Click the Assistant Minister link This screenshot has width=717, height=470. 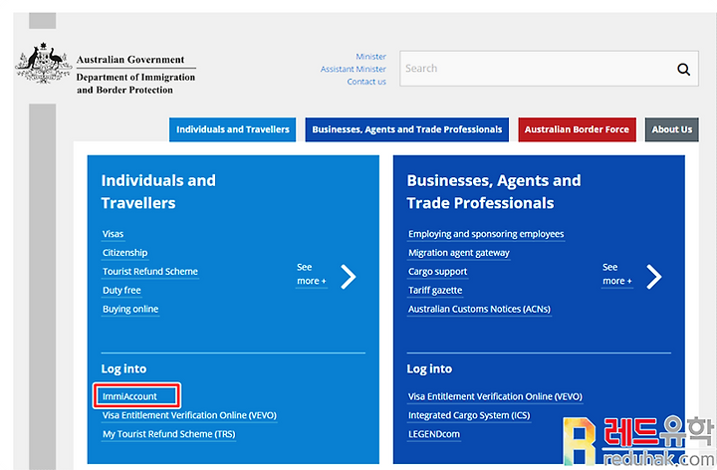[x=353, y=69]
